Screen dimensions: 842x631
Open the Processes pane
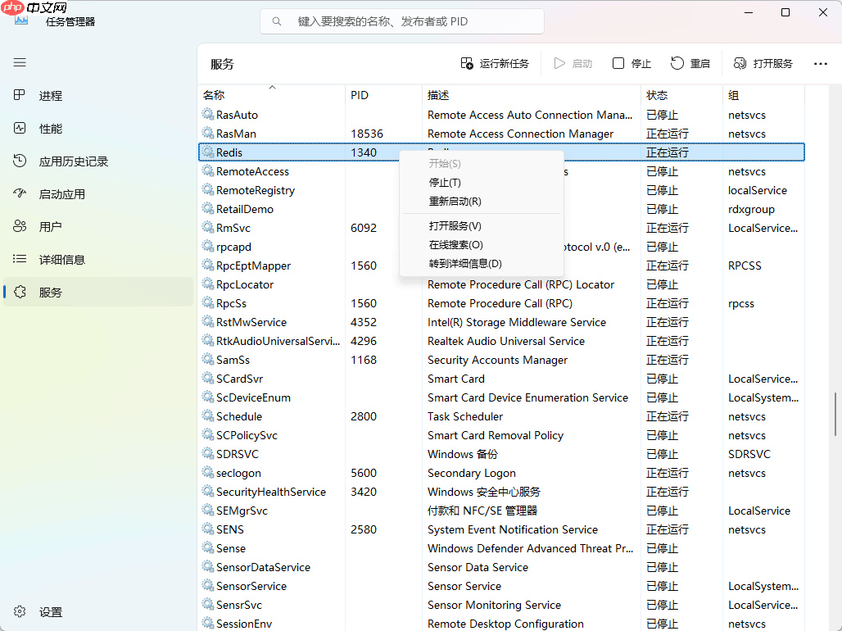pos(51,95)
